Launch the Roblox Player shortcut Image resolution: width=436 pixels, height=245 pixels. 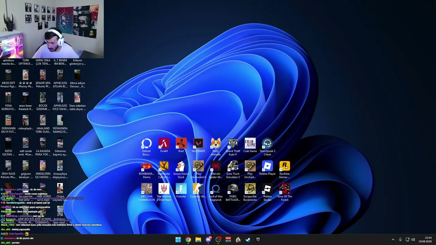267,168
